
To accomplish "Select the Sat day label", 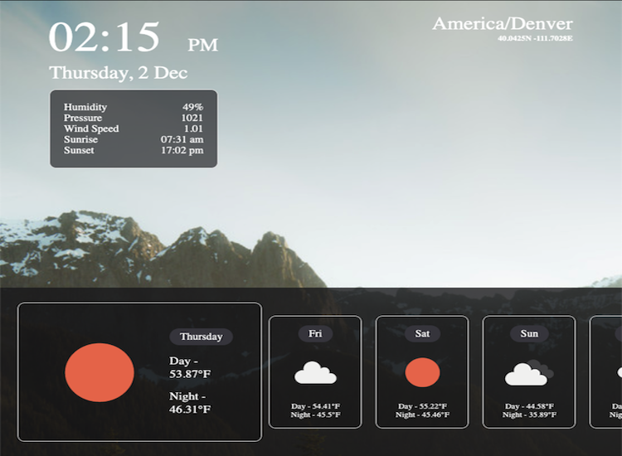I will click(422, 333).
